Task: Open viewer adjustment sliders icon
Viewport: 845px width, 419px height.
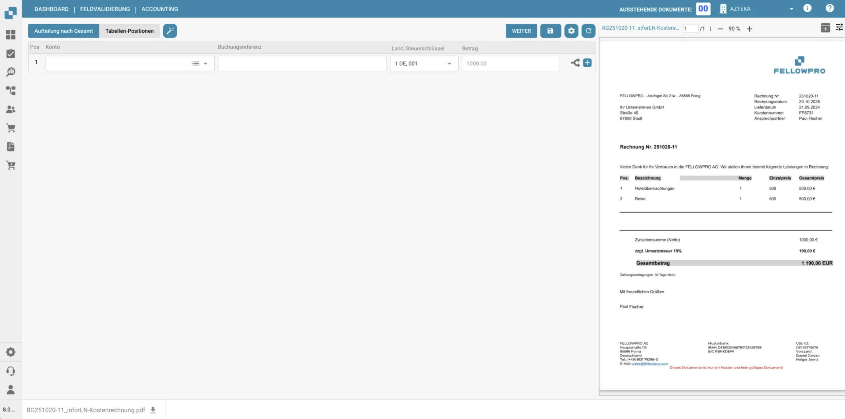Action: [839, 27]
